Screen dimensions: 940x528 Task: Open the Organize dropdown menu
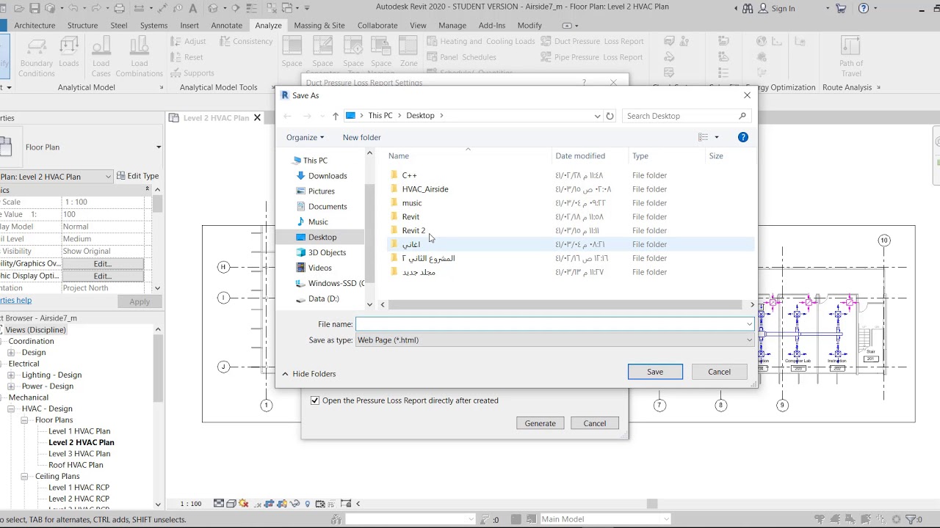(x=305, y=137)
